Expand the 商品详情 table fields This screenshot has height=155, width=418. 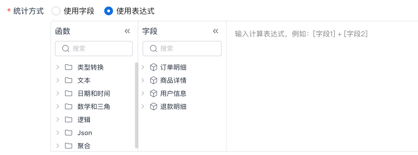[x=143, y=80]
